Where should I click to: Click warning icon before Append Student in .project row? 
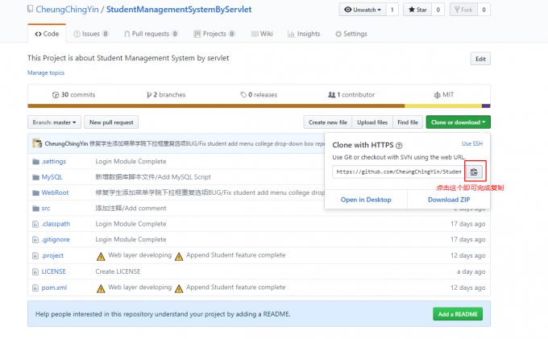tap(179, 257)
